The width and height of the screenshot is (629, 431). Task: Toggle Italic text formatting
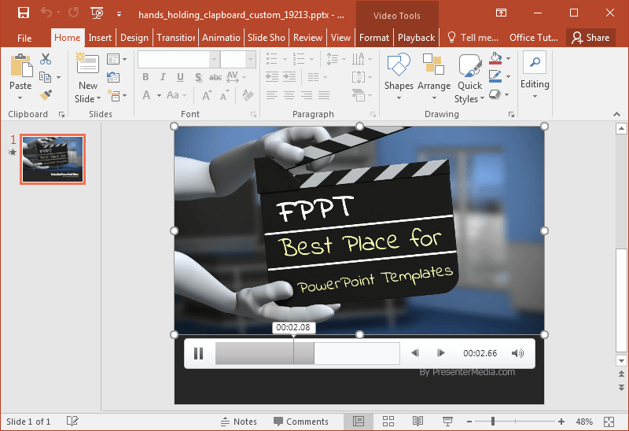point(164,77)
